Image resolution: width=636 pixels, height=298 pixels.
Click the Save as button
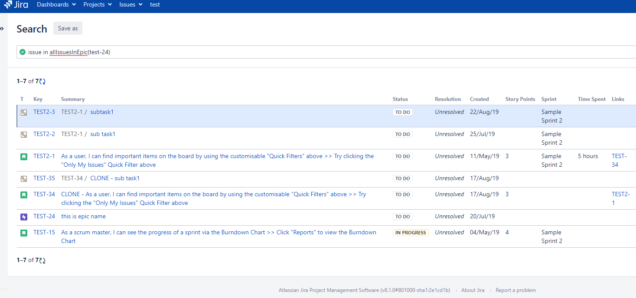click(x=68, y=28)
